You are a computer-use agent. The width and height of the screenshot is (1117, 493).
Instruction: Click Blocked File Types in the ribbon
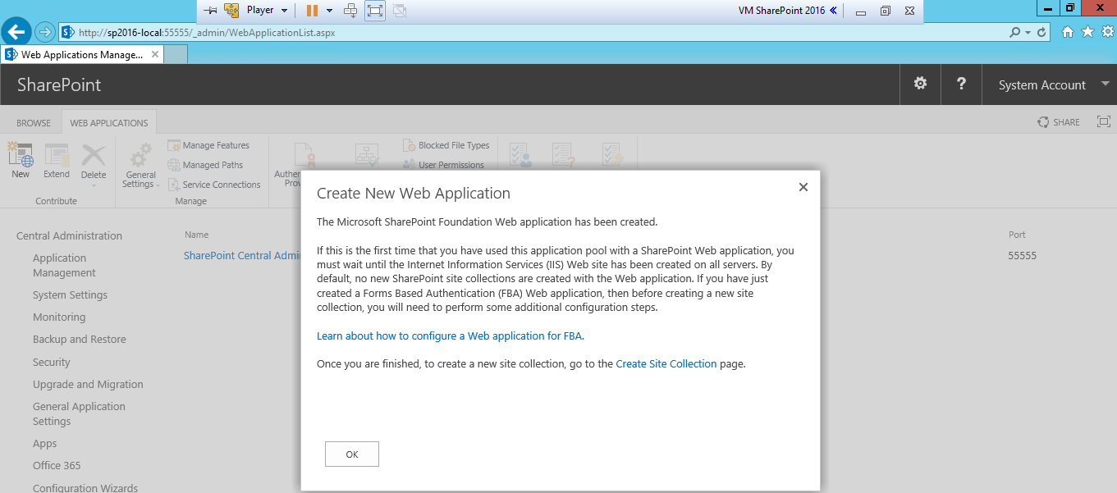tap(446, 145)
